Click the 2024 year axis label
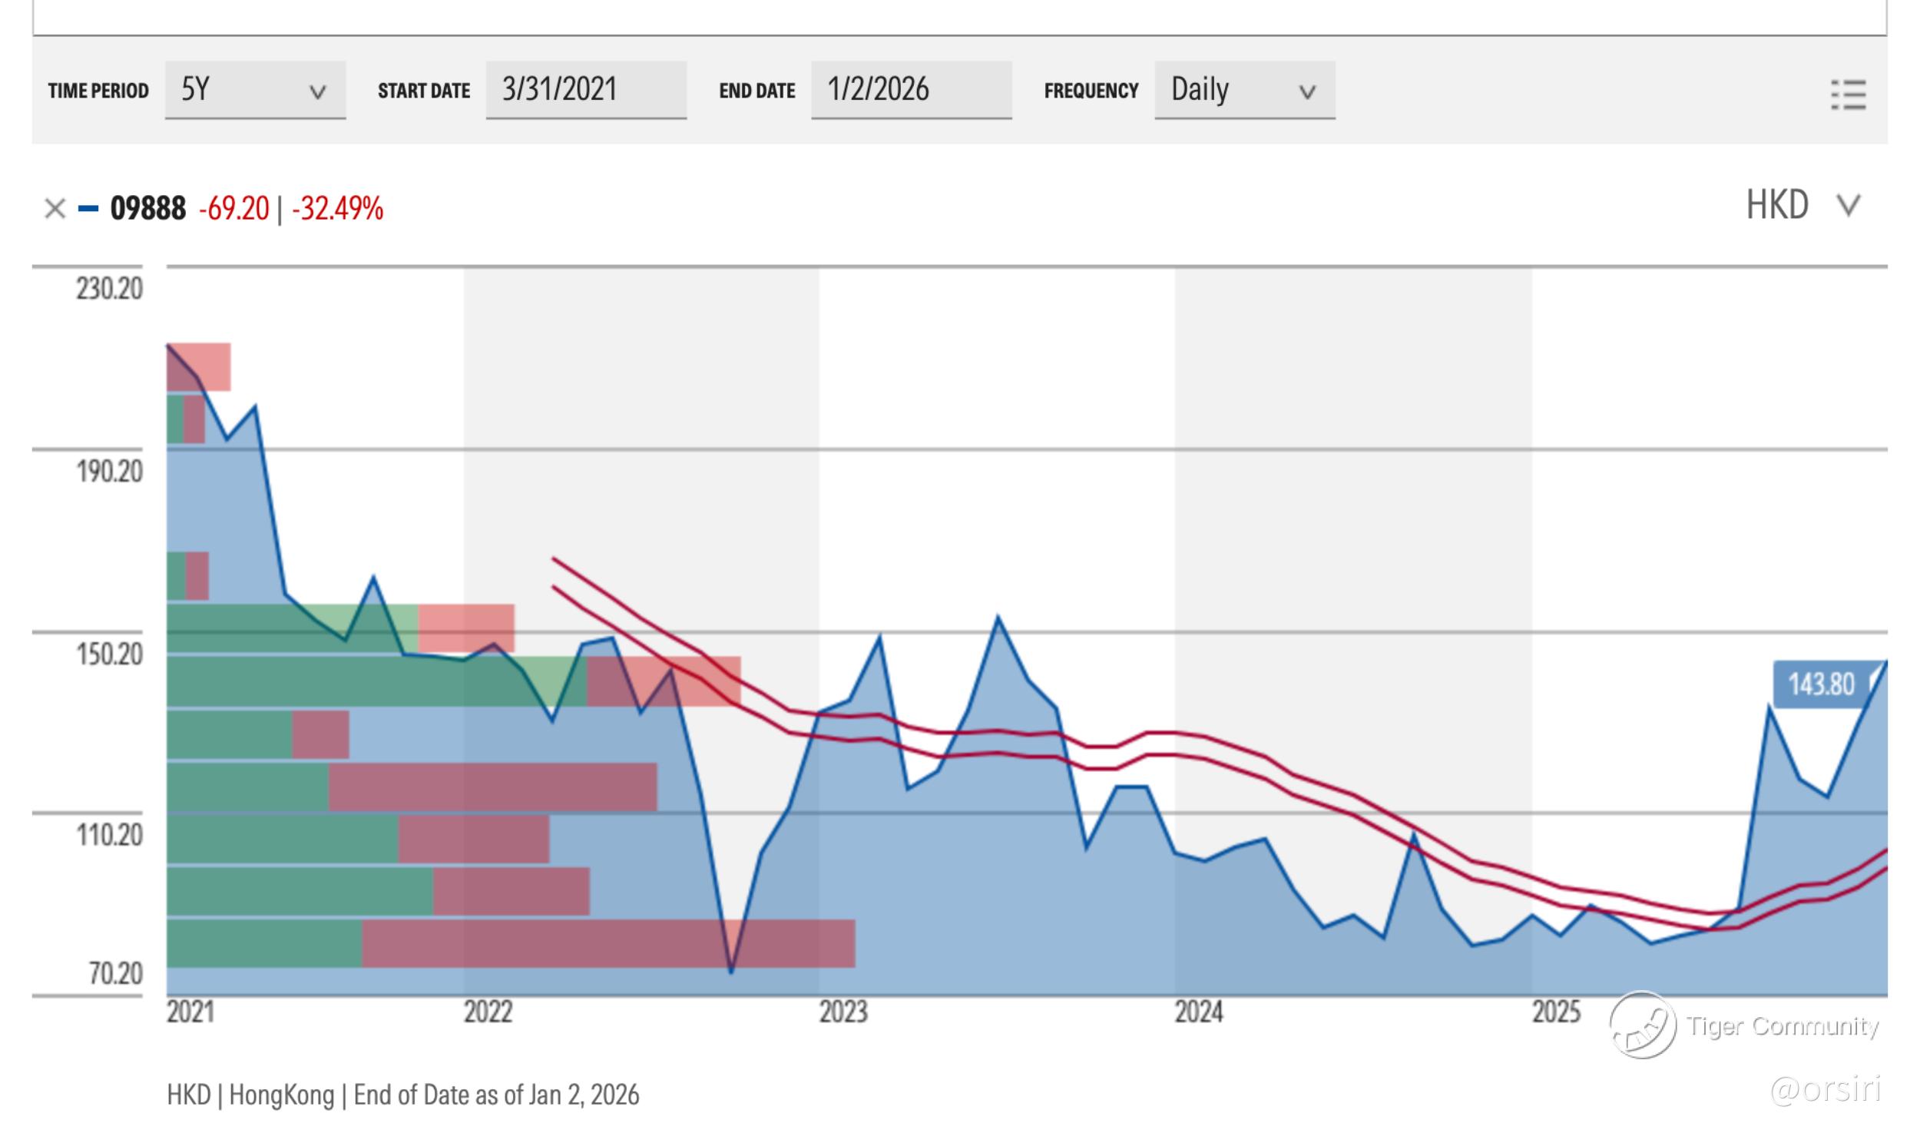The height and width of the screenshot is (1133, 1920). tap(1198, 1012)
